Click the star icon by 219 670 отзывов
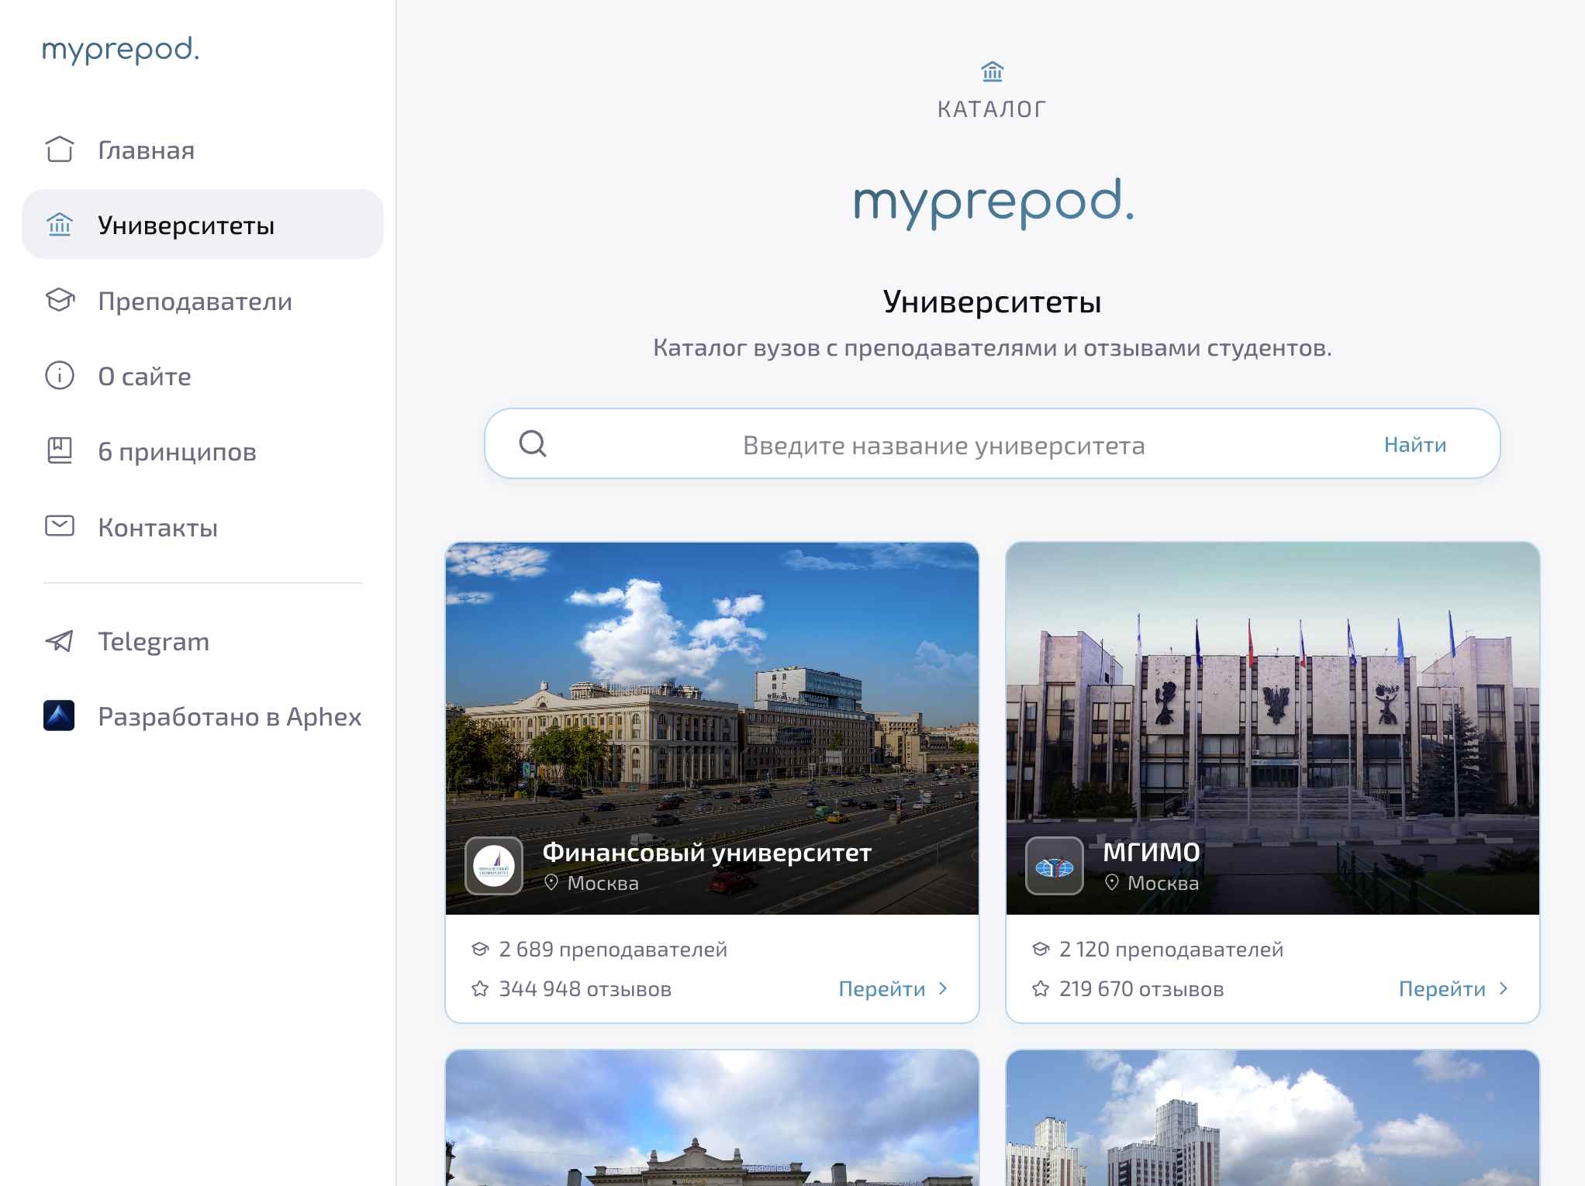The image size is (1585, 1186). [x=1041, y=988]
